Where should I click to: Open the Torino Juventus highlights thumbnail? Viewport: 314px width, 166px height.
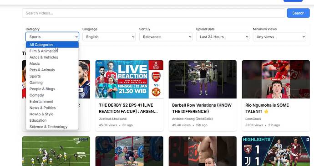click(276, 151)
